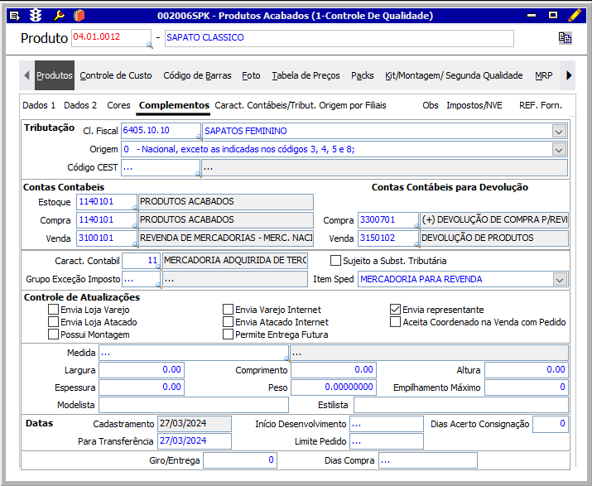Click the Peso input field
The height and width of the screenshot is (486, 592).
click(x=341, y=387)
